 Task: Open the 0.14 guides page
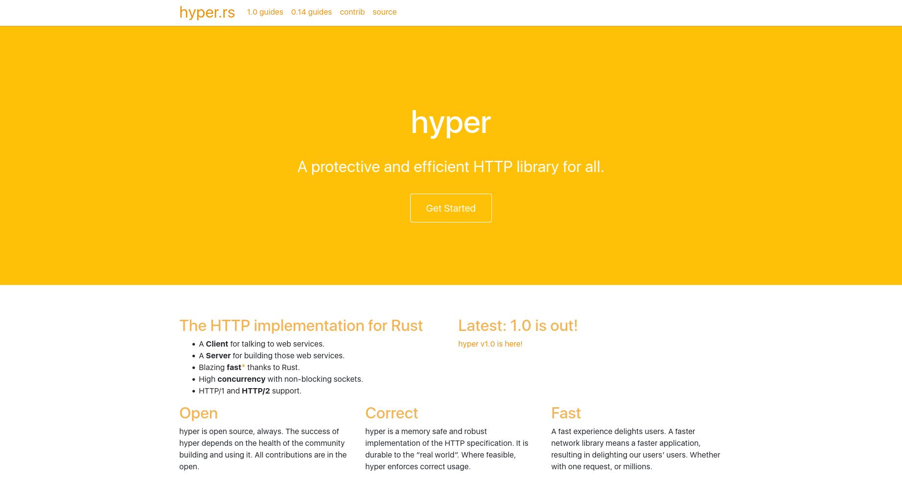(311, 12)
